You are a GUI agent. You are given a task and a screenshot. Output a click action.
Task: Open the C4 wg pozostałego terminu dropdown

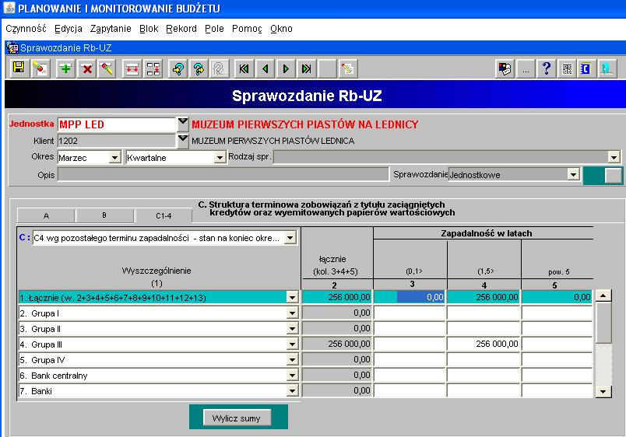tap(290, 238)
